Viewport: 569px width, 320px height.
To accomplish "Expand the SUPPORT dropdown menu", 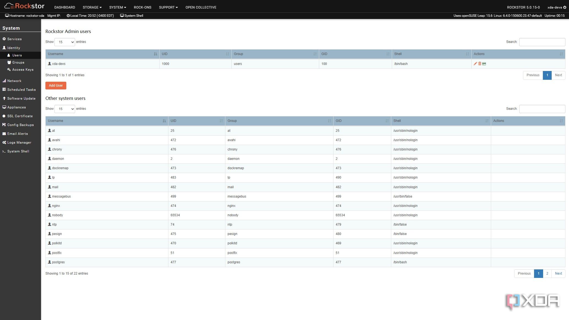I will [x=168, y=7].
